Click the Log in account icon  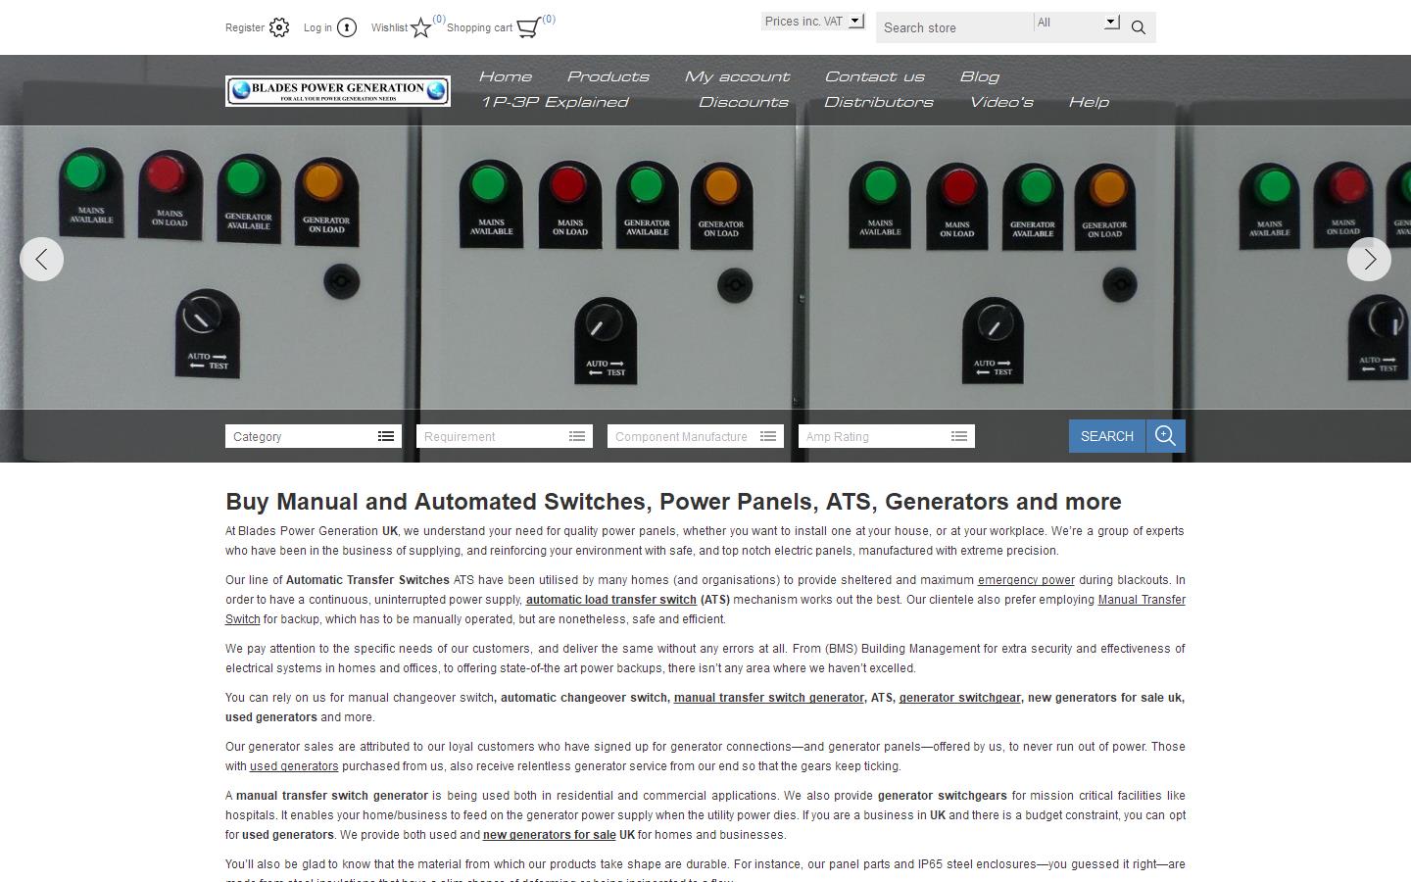click(349, 27)
